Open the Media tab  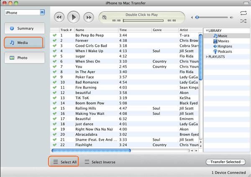click(23, 43)
